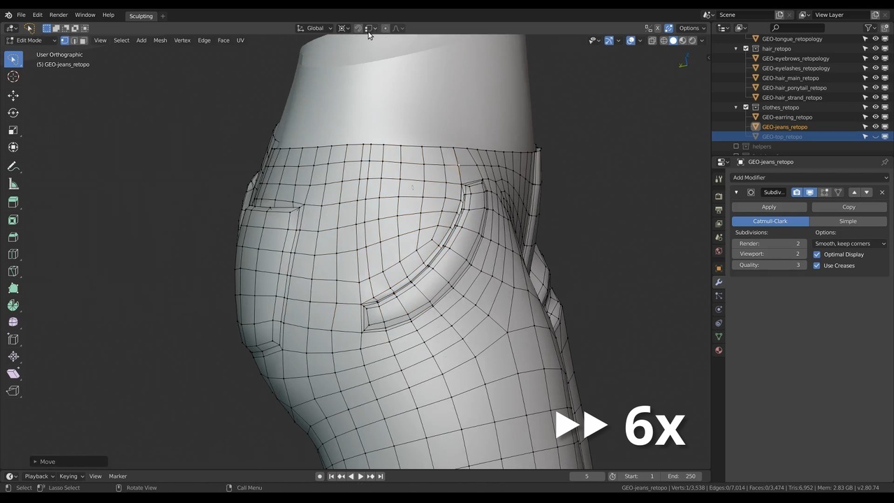
Task: Click the Simple subdivision type button
Action: pos(848,221)
